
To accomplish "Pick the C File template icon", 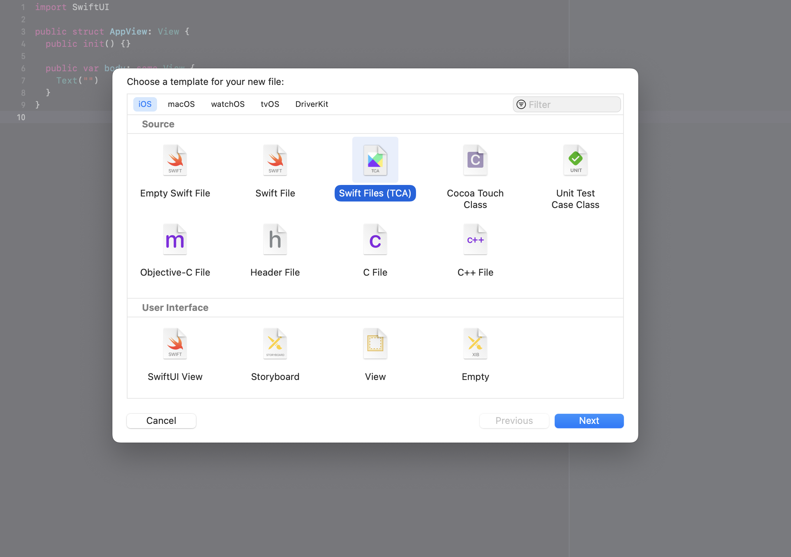I will click(375, 240).
